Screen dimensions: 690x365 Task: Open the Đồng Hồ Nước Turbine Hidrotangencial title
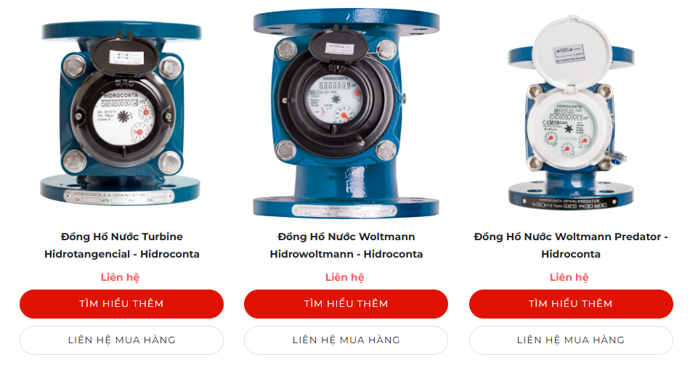coord(122,245)
